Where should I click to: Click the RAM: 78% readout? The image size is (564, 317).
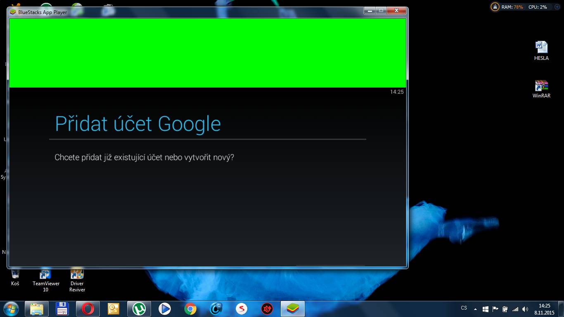pos(512,7)
